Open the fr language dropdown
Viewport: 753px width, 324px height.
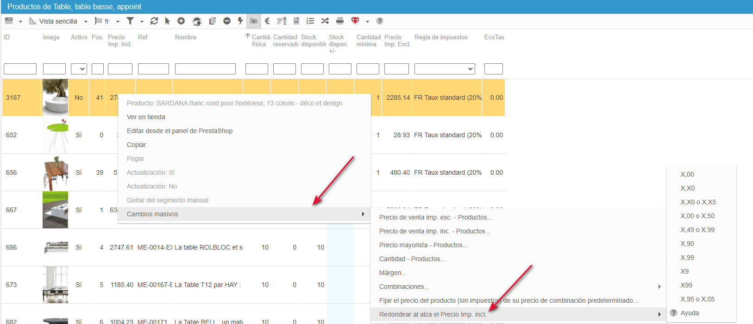click(118, 21)
